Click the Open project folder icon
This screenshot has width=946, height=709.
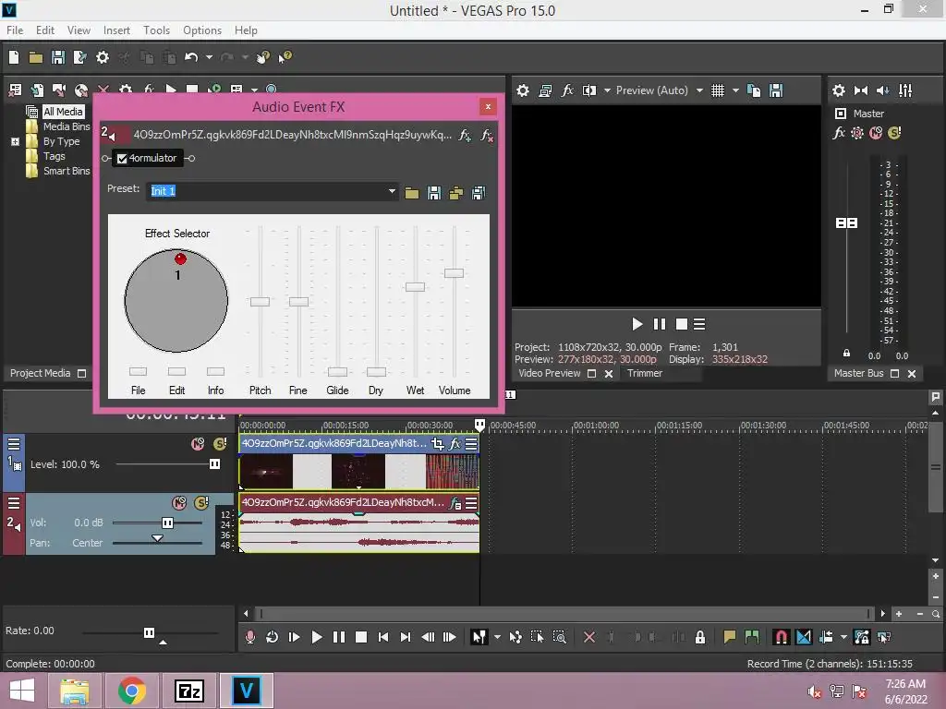[36, 57]
